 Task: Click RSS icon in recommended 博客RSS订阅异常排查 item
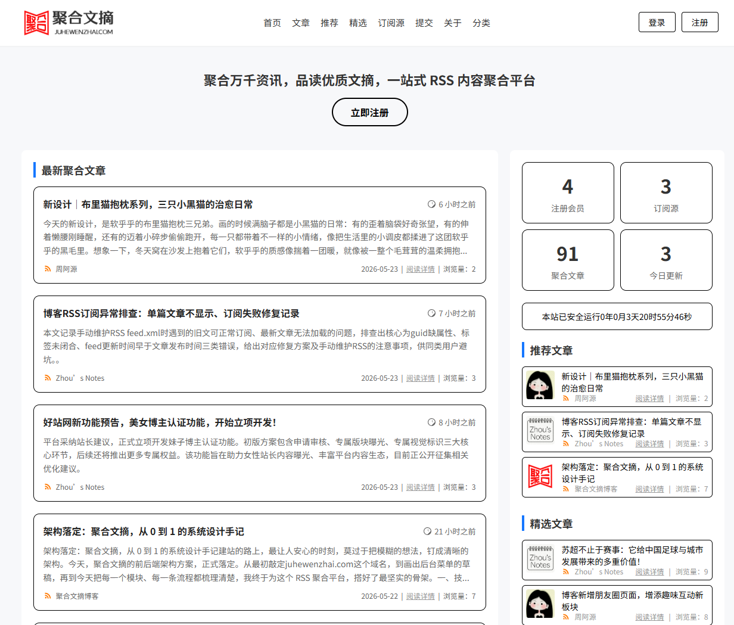click(x=566, y=444)
